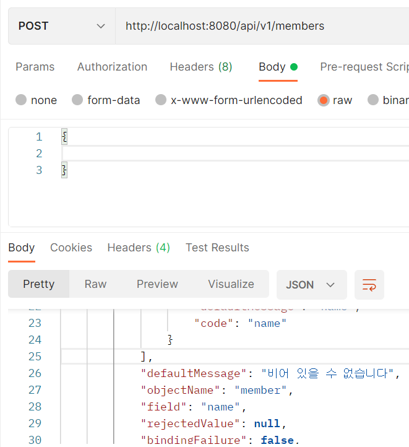Viewport: 409px width, 447px height.
Task: Select the request Body tab
Action: point(272,67)
